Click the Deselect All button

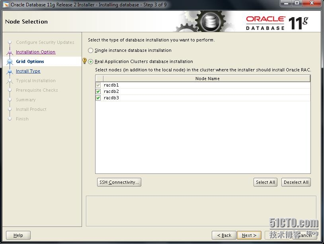pyautogui.click(x=296, y=182)
